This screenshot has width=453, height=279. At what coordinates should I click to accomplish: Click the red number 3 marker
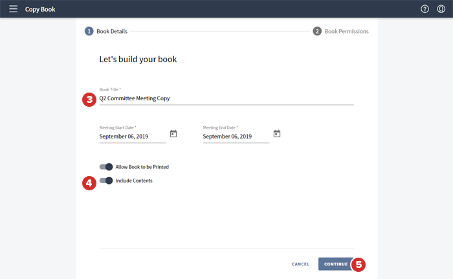(x=89, y=99)
